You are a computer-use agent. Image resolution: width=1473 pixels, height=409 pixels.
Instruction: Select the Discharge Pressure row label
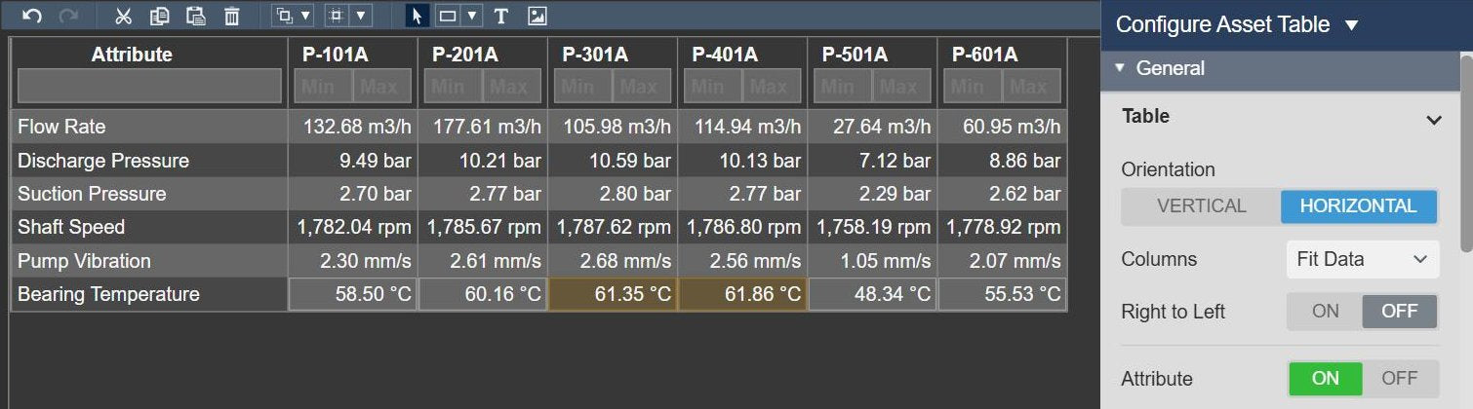coord(103,161)
